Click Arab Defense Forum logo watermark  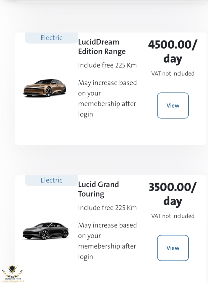12,274
